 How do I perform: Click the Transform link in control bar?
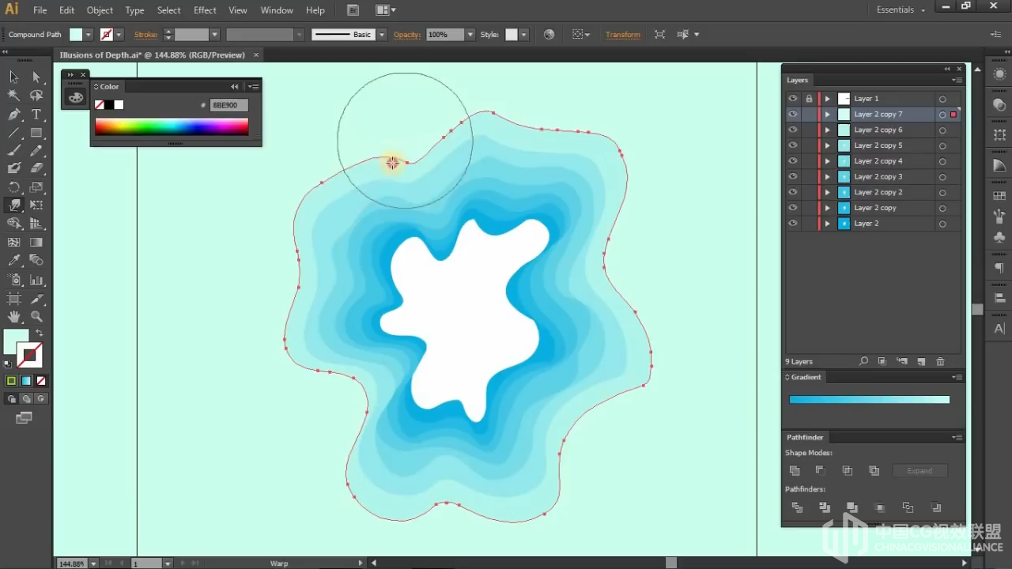(623, 35)
